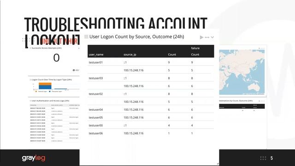The height and width of the screenshot is (166, 295).
Task: Click 100.15.248.116 in the testuser04 row
Action: click(134, 110)
